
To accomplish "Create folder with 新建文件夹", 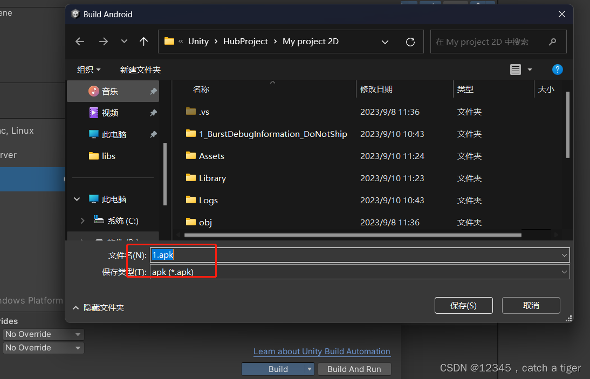I will (140, 70).
